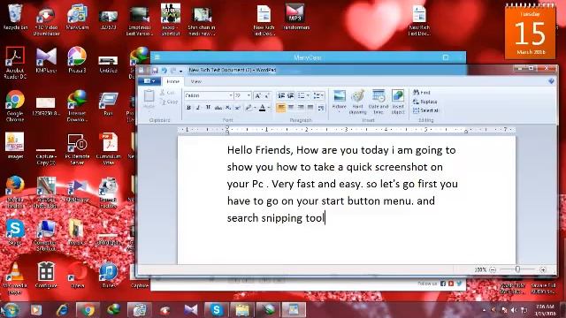Screen dimensions: 566x318
Task: Click the Windows Start button
Action: click(x=11, y=310)
